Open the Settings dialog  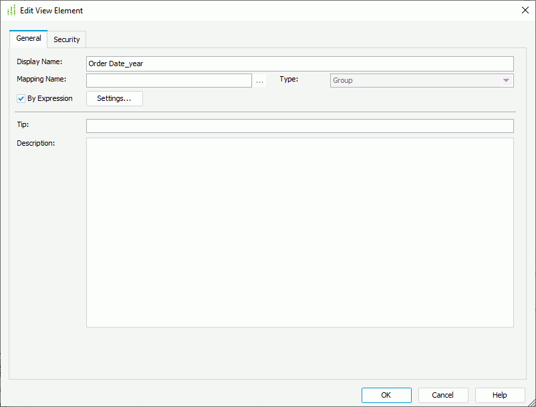114,98
